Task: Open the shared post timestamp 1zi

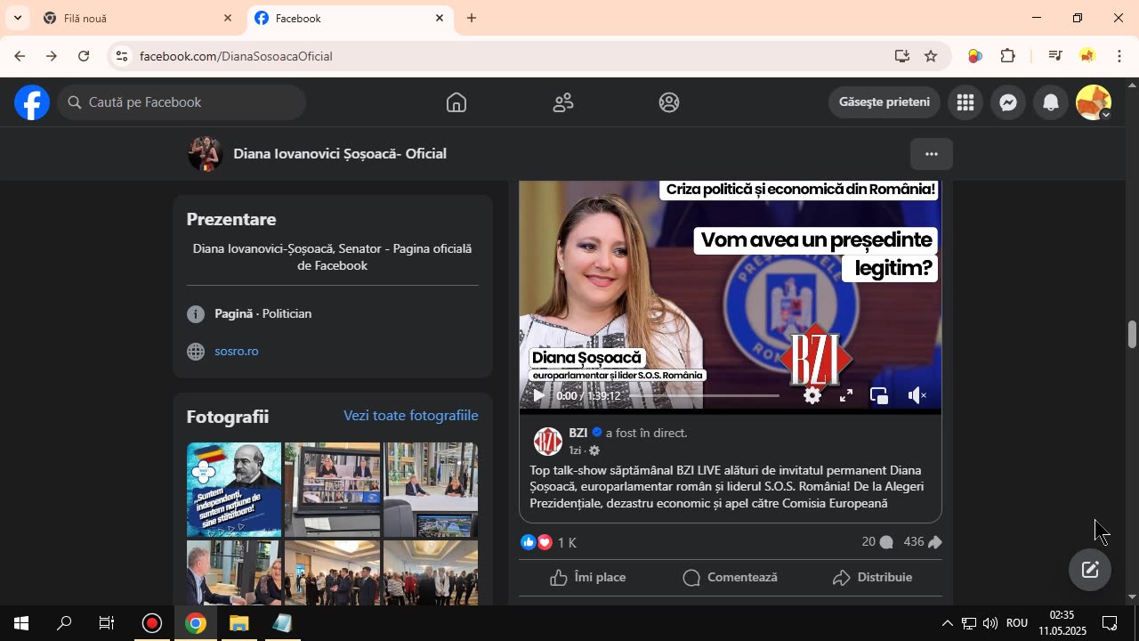Action: coord(575,450)
